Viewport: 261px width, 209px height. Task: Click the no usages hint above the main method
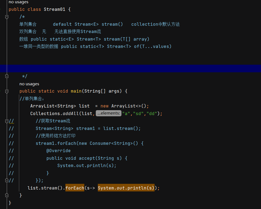(x=29, y=84)
